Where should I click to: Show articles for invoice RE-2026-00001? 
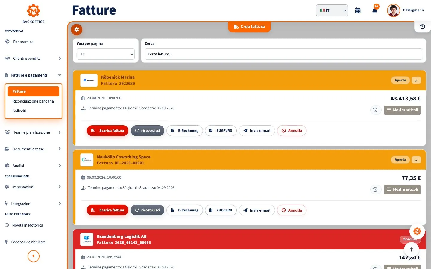(x=402, y=189)
